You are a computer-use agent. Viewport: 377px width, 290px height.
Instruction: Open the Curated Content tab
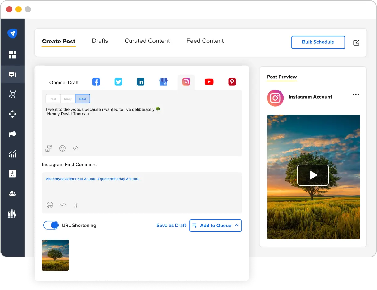pos(147,41)
